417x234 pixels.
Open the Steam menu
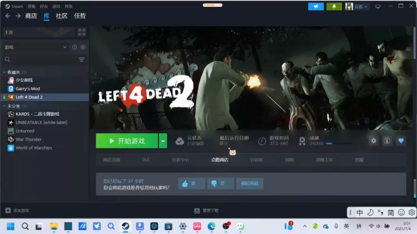[17, 6]
